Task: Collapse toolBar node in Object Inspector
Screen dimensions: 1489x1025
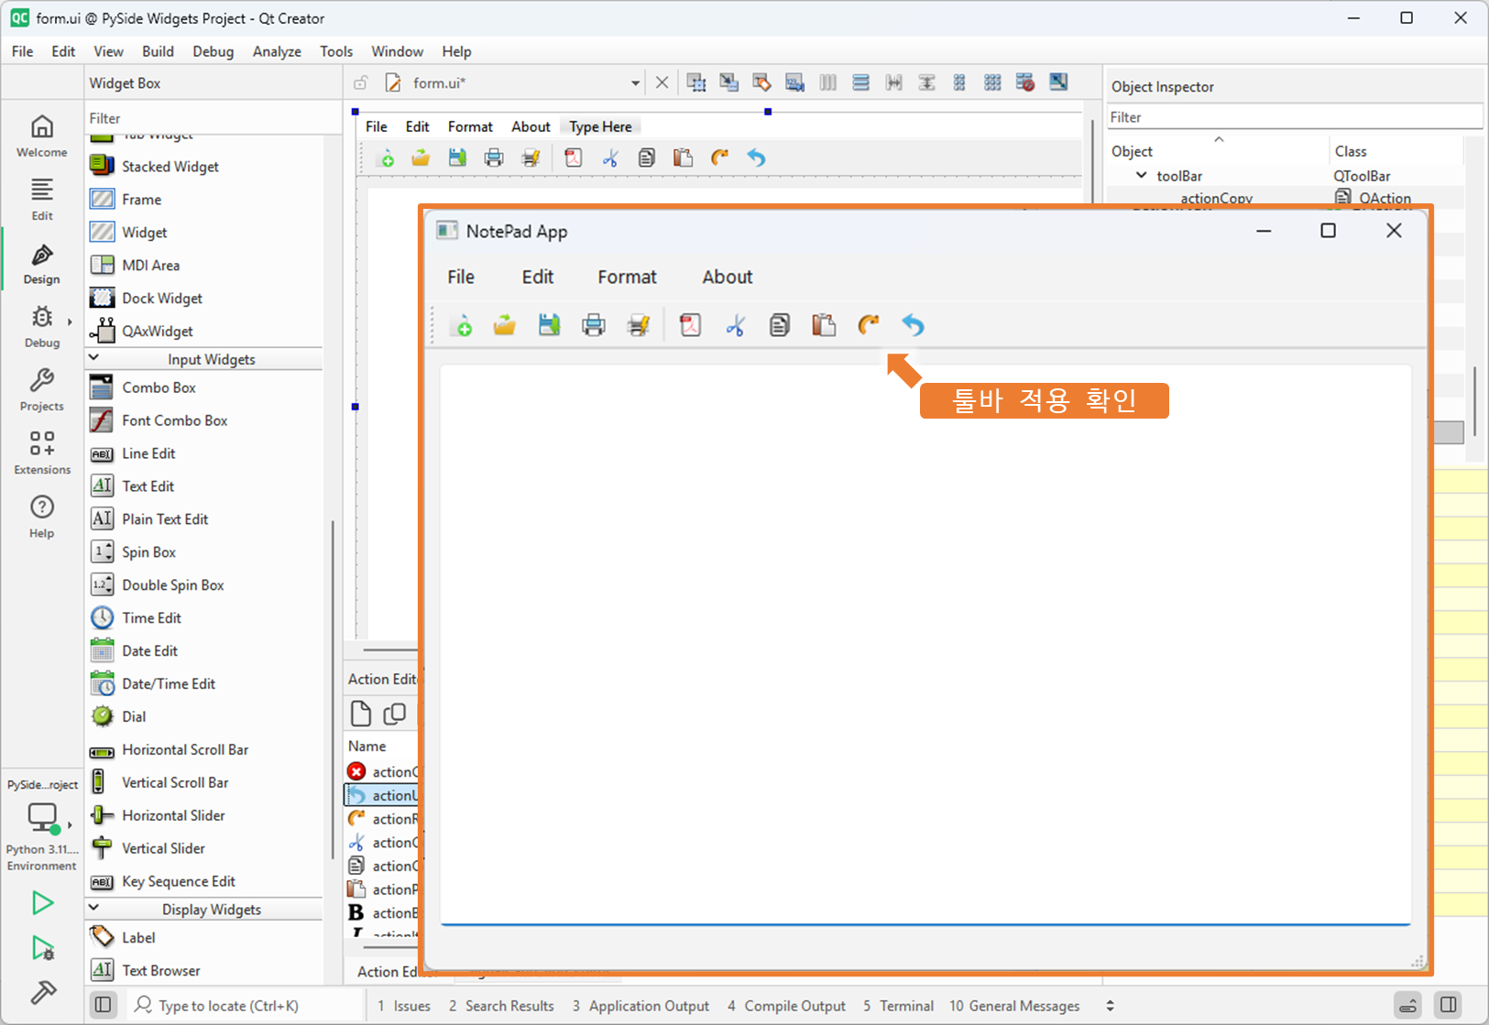Action: 1141,175
